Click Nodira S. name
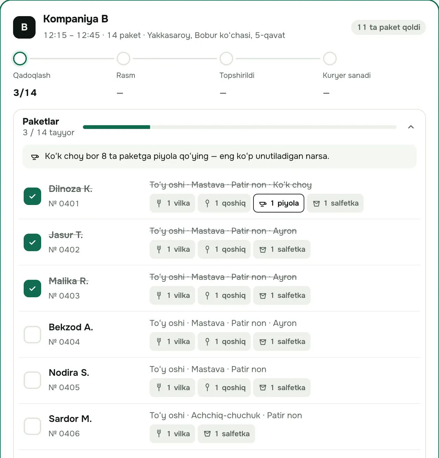 tap(69, 373)
